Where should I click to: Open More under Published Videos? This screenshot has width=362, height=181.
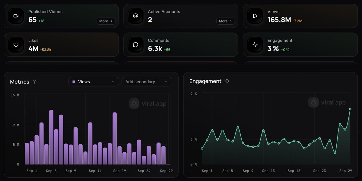point(106,21)
